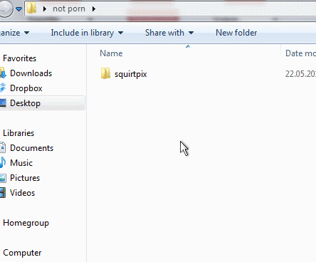Open the Documents library
Viewport: 316px width, 262px height.
(31, 148)
